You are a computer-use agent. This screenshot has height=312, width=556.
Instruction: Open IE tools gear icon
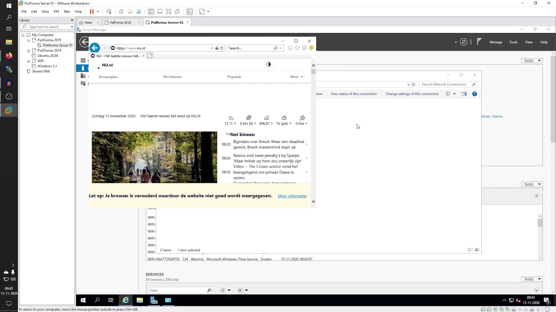304,48
